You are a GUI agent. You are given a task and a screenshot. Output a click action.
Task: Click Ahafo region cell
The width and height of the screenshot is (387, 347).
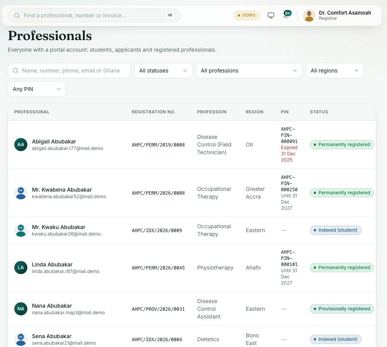click(x=253, y=268)
